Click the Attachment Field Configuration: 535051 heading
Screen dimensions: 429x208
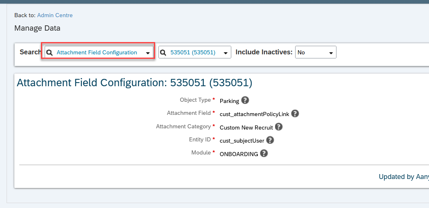tap(134, 83)
